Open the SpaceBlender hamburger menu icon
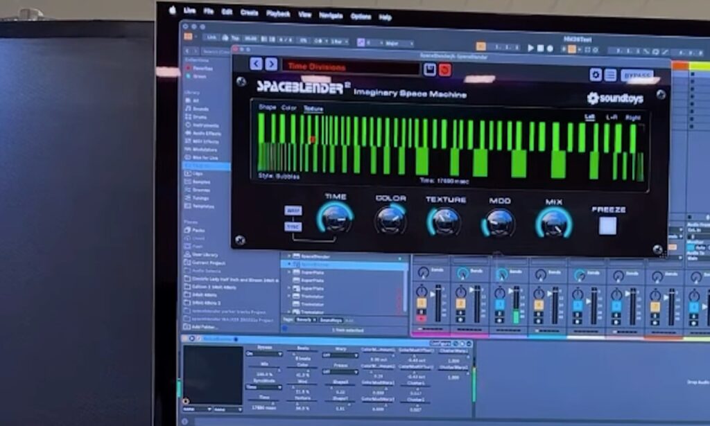The image size is (710, 426). click(x=610, y=75)
